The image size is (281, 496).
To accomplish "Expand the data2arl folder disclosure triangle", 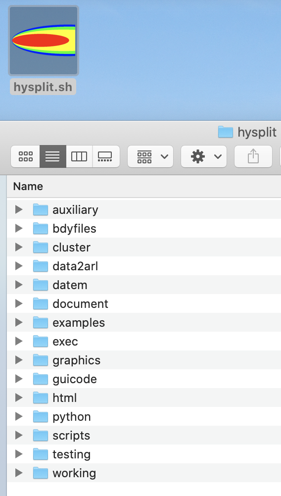I will [19, 266].
